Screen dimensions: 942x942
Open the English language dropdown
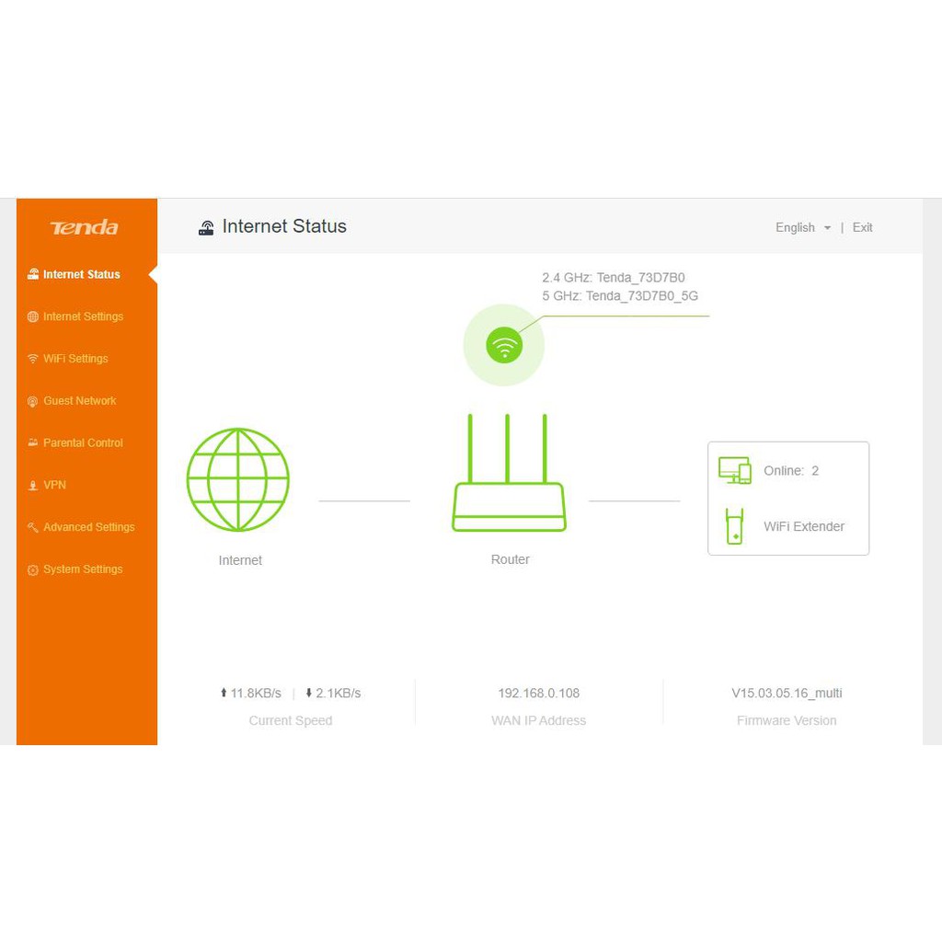tap(802, 227)
